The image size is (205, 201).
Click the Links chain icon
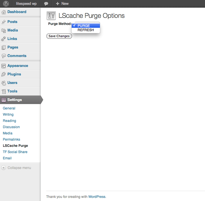tap(4, 39)
